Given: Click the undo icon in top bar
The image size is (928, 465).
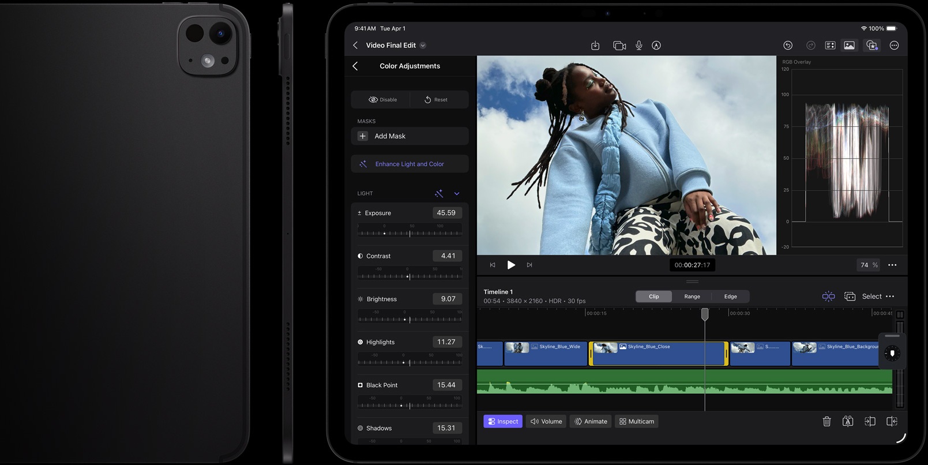Looking at the screenshot, I should click(788, 46).
